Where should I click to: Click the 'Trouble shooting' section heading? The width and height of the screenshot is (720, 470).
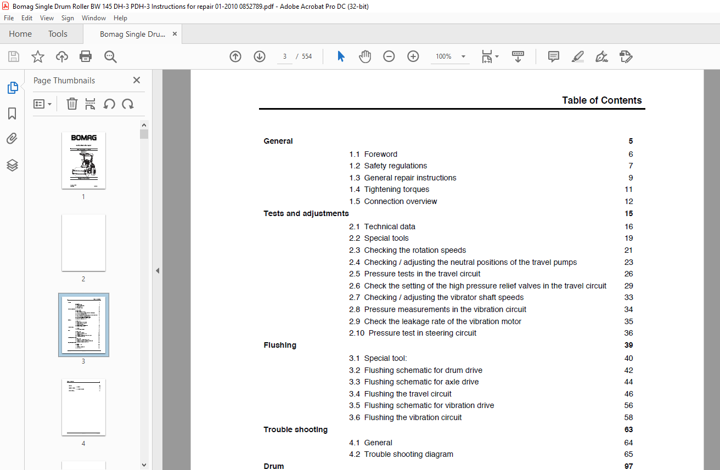pyautogui.click(x=296, y=429)
